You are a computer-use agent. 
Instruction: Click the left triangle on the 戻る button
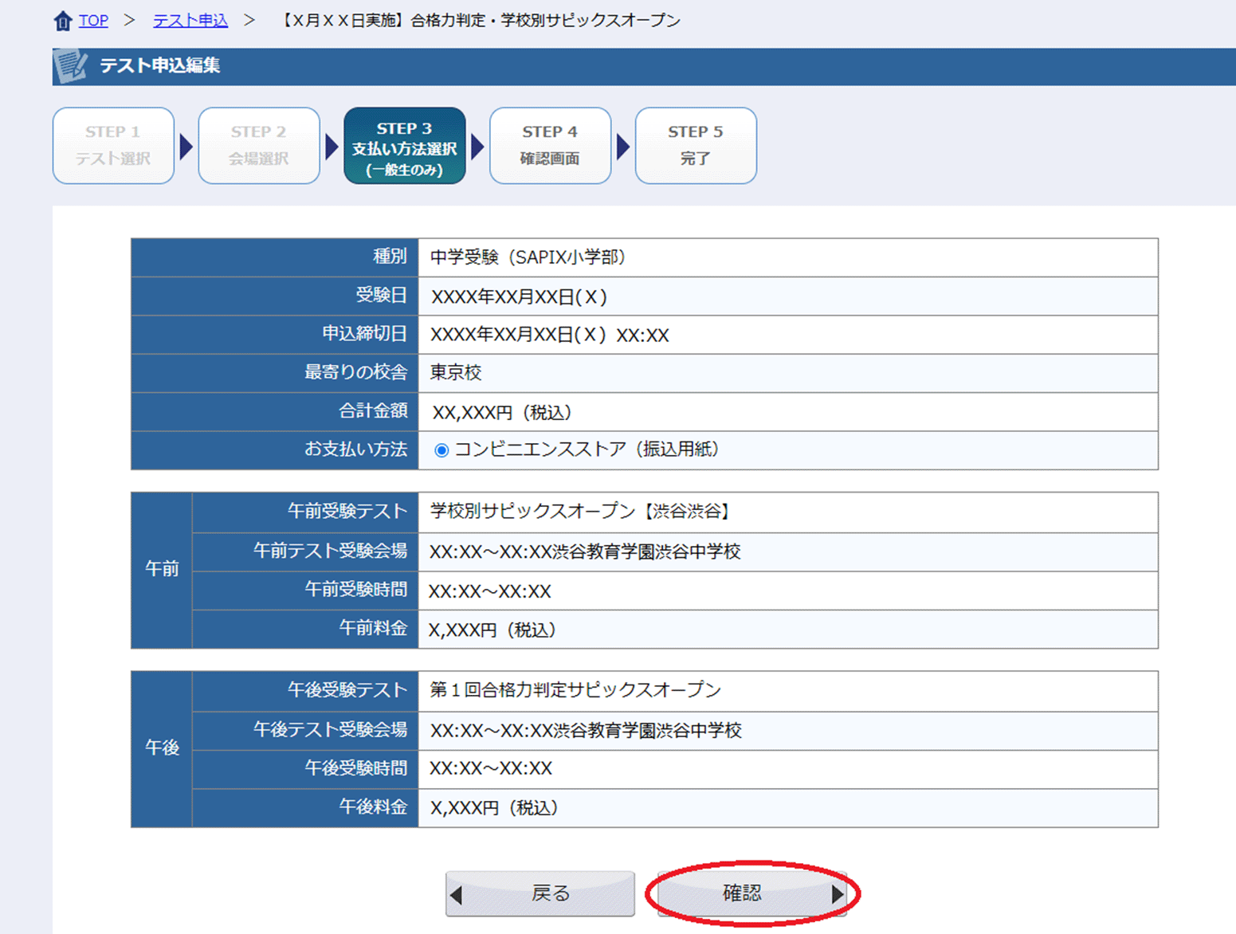point(457,895)
